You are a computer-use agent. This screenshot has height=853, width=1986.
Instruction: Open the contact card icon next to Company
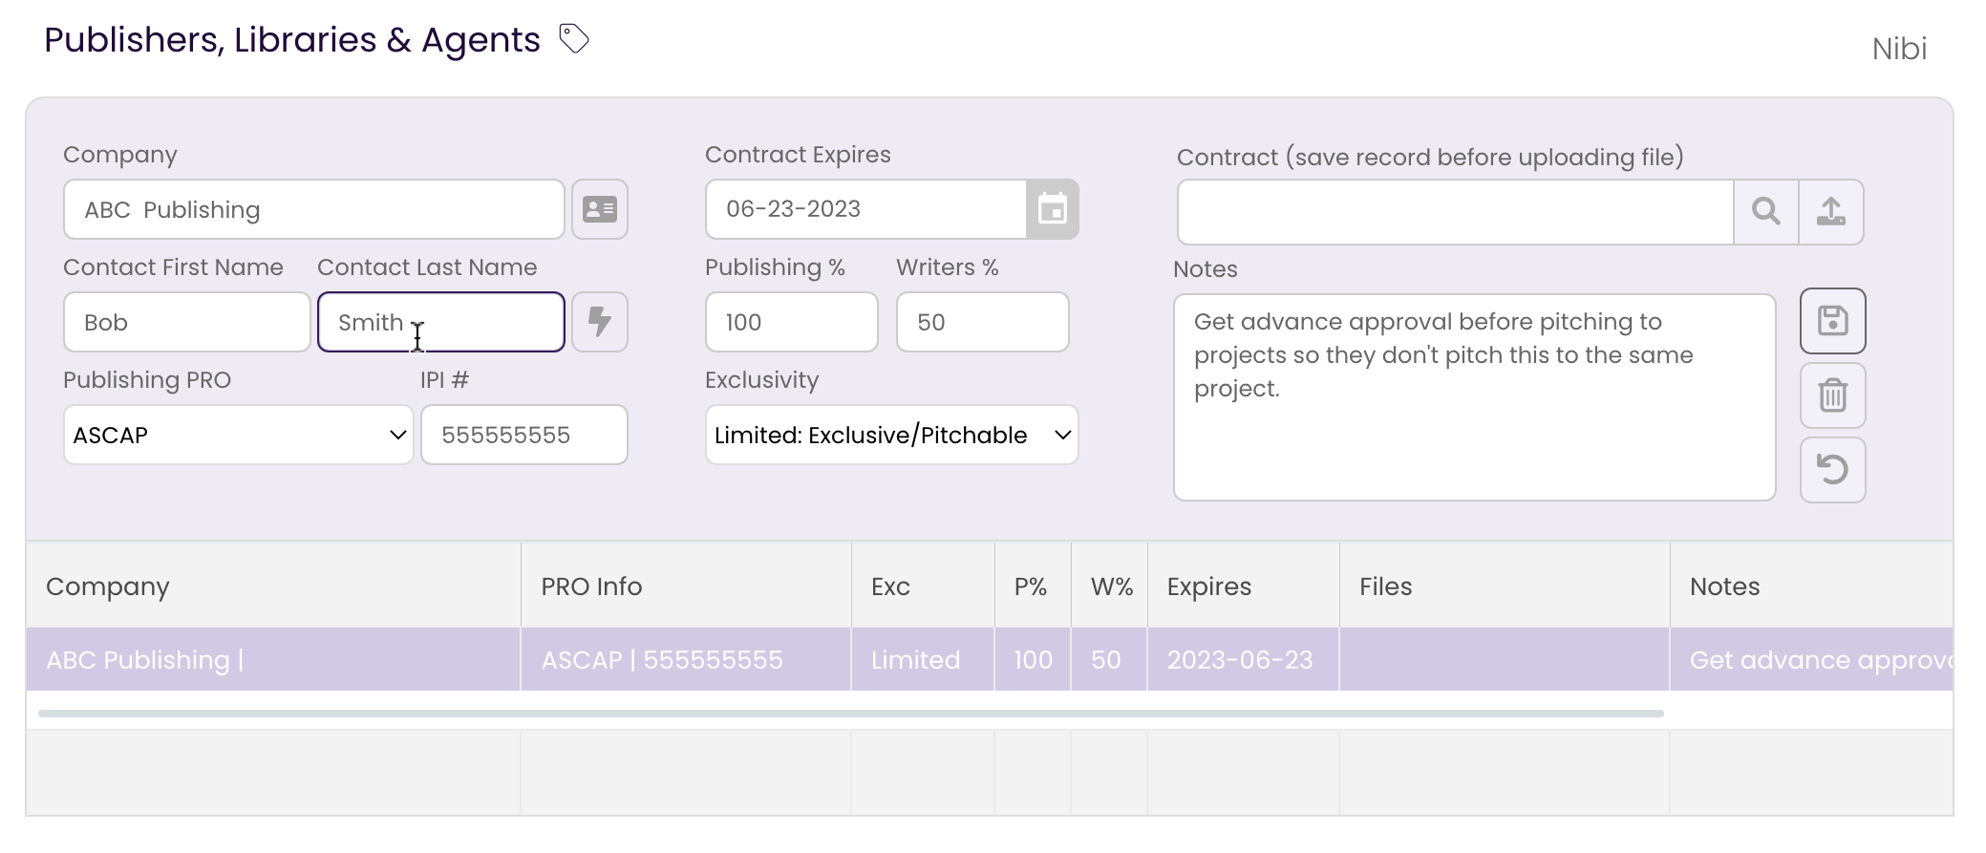pyautogui.click(x=600, y=209)
